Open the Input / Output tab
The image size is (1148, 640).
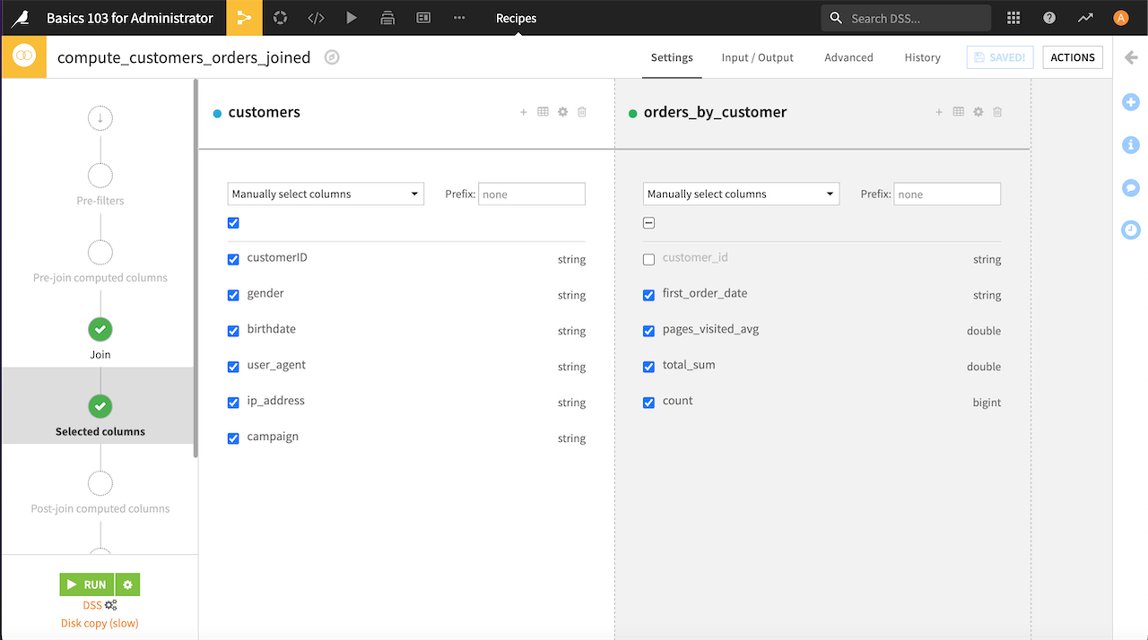point(757,57)
